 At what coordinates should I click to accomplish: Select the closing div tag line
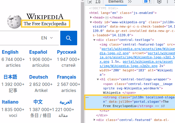point(102,115)
